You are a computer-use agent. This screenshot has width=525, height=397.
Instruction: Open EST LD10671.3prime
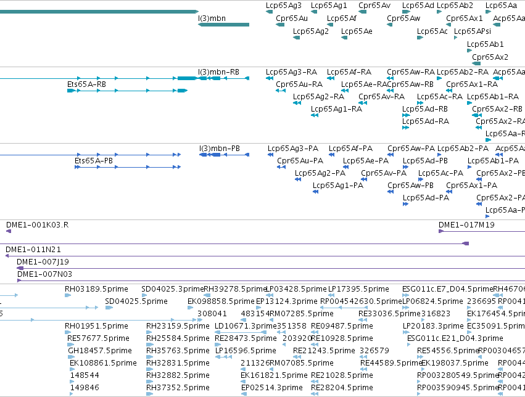click(246, 327)
